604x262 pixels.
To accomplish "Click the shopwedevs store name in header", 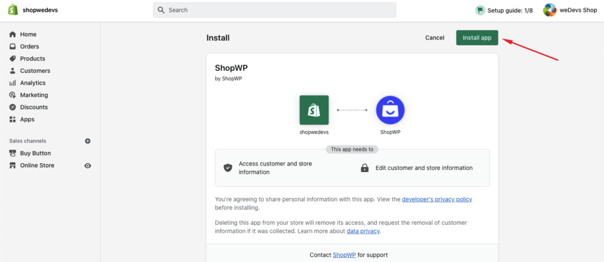I will [40, 10].
